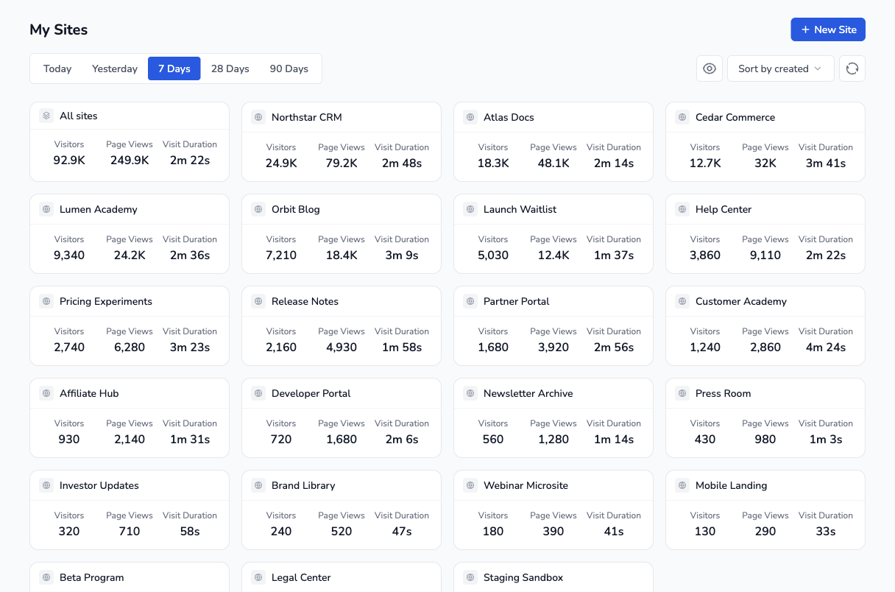
Task: Click the My Sites page heading
Action: pyautogui.click(x=59, y=29)
